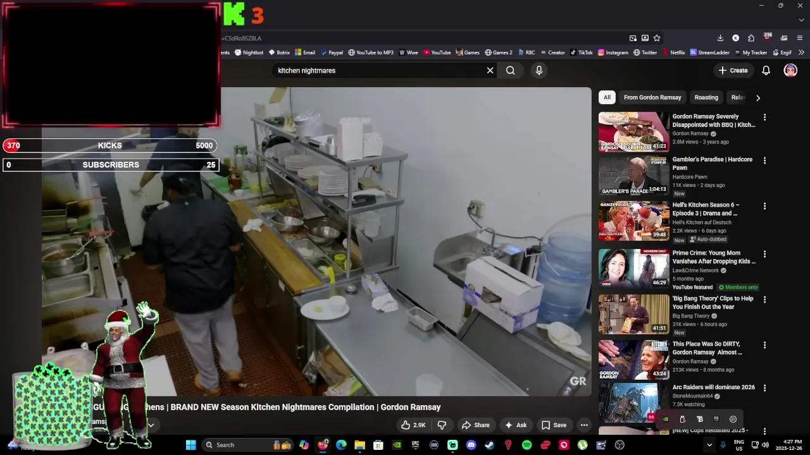
Task: Open Gordon Ramsay channel under BBQ video
Action: [690, 134]
